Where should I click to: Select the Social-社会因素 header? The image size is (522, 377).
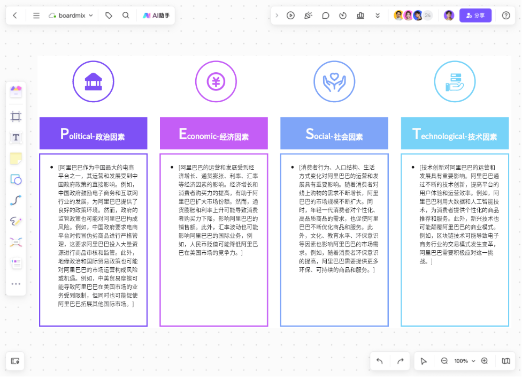pyautogui.click(x=334, y=133)
